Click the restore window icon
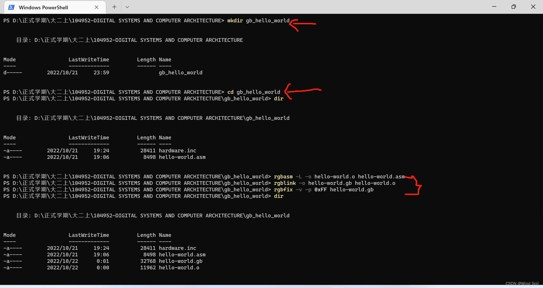 pos(514,7)
